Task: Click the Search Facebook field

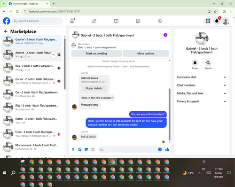Action: coord(38,21)
